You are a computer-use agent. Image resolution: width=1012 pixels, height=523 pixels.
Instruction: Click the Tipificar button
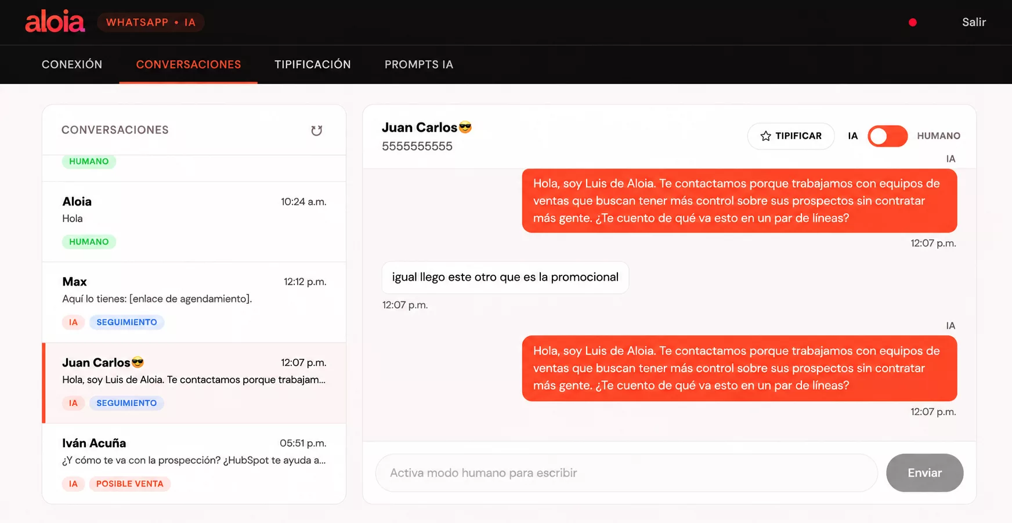[791, 136]
